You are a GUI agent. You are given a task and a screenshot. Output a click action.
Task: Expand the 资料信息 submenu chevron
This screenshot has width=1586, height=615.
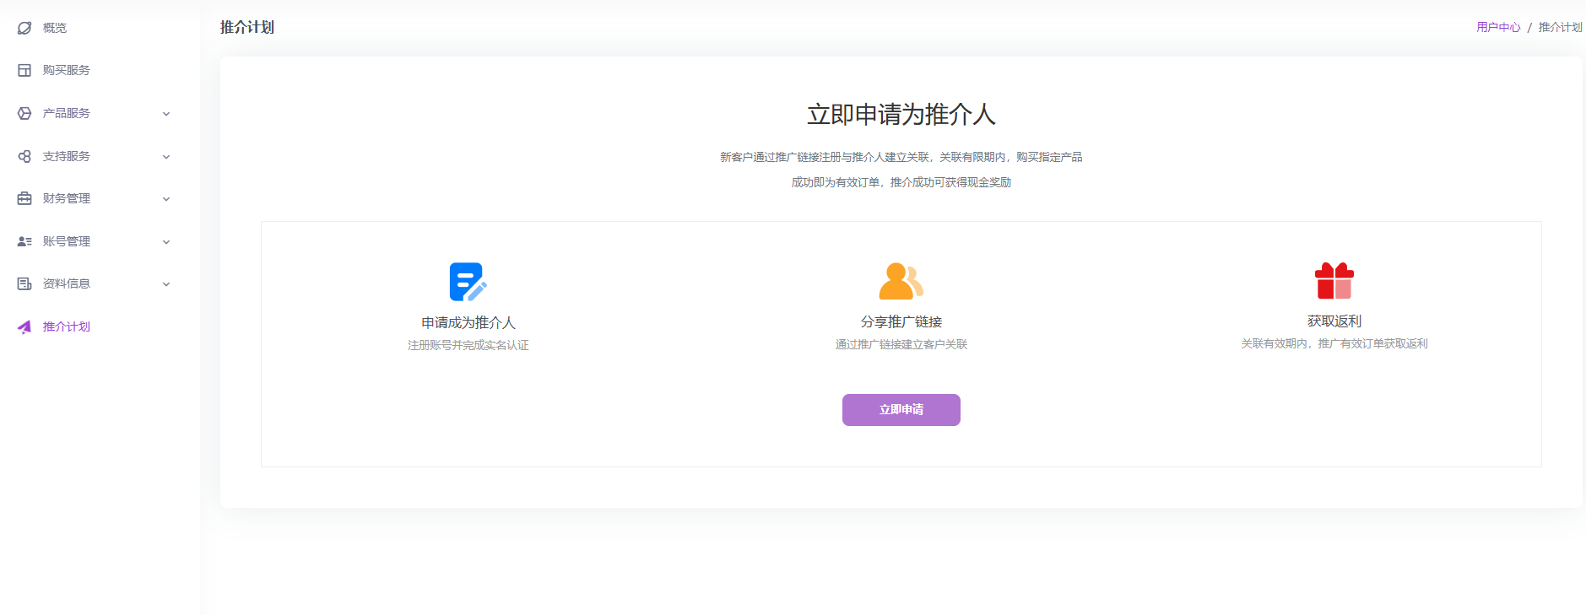[166, 284]
